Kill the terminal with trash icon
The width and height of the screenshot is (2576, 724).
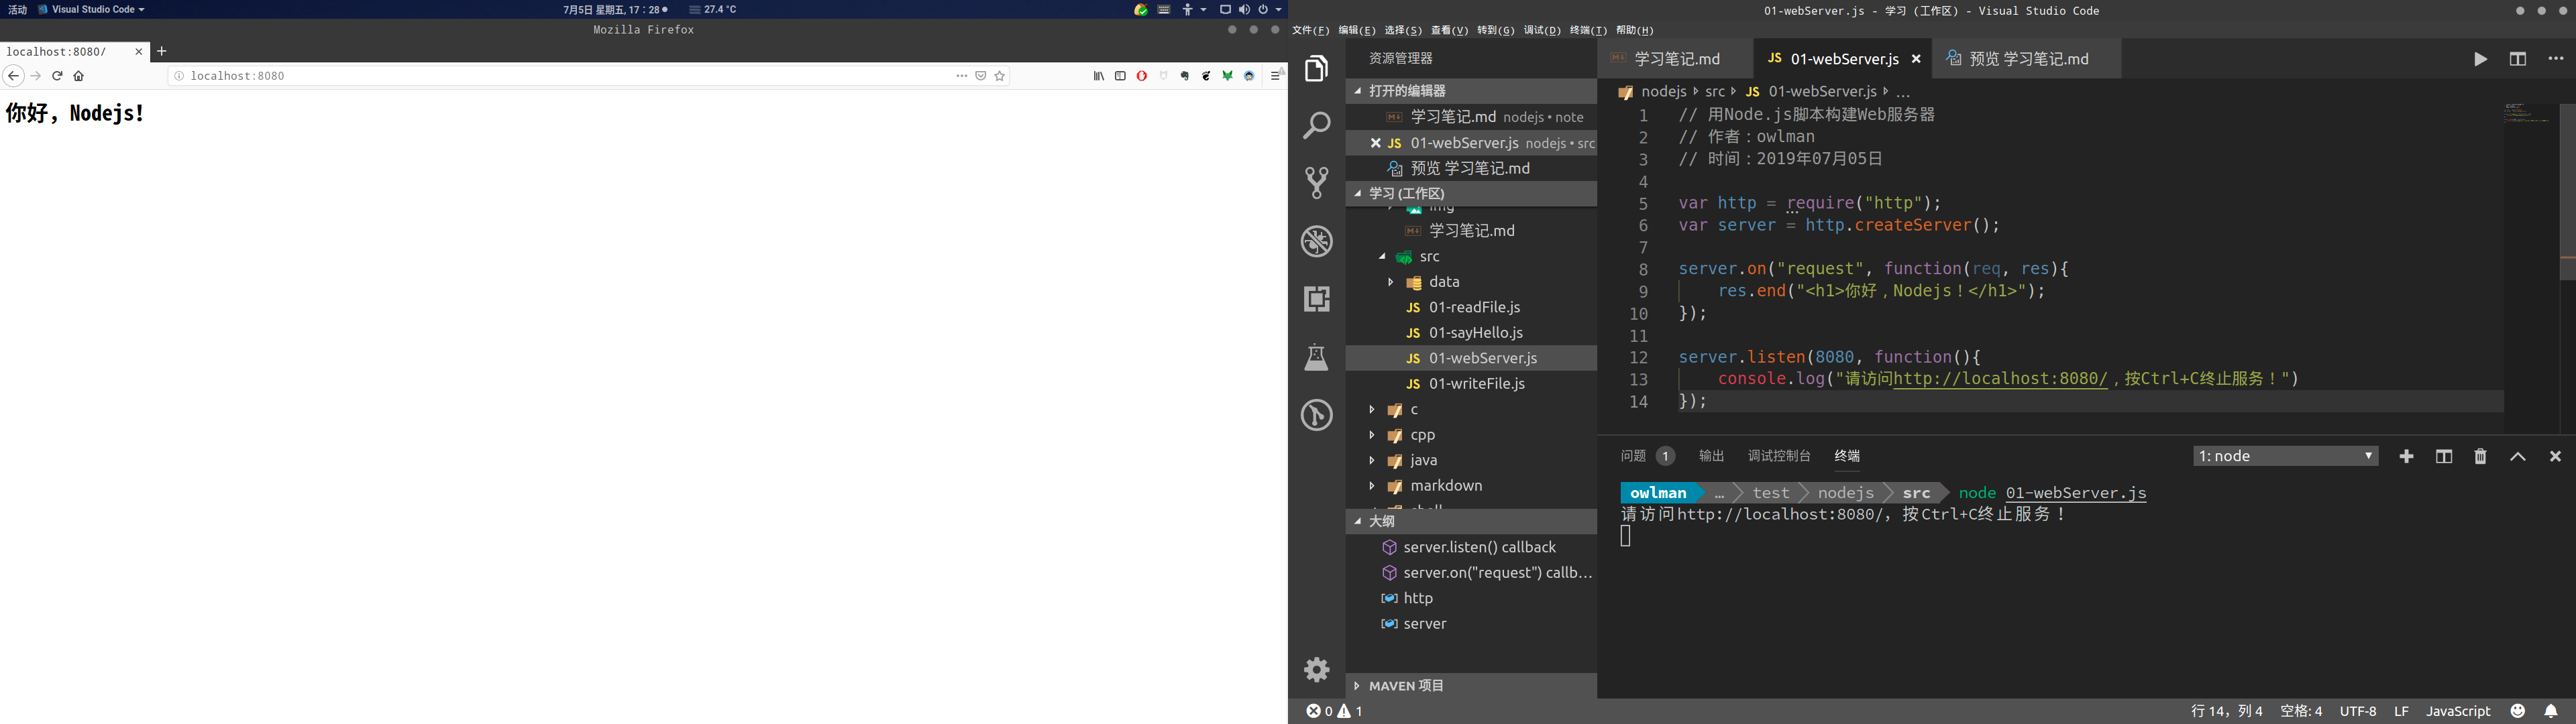(2481, 456)
